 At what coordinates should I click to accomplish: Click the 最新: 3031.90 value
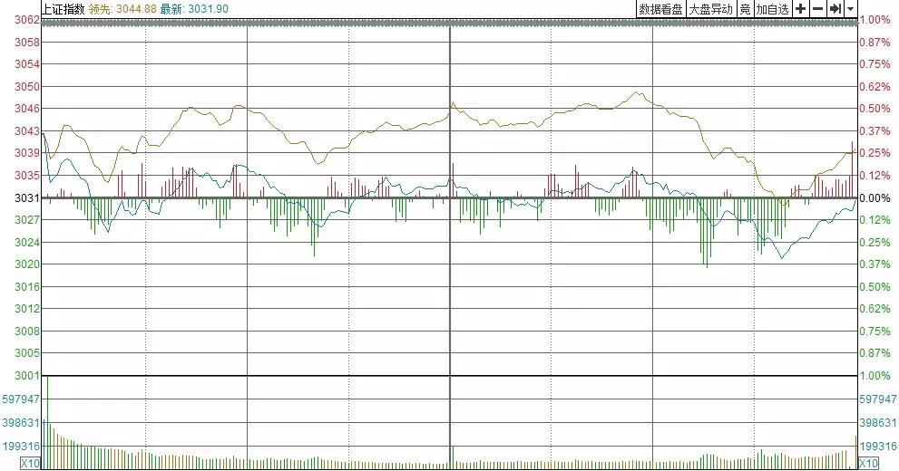194,9
